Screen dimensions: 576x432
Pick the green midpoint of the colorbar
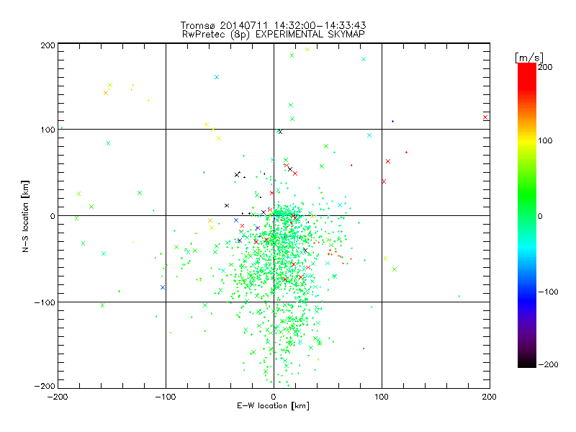click(527, 215)
